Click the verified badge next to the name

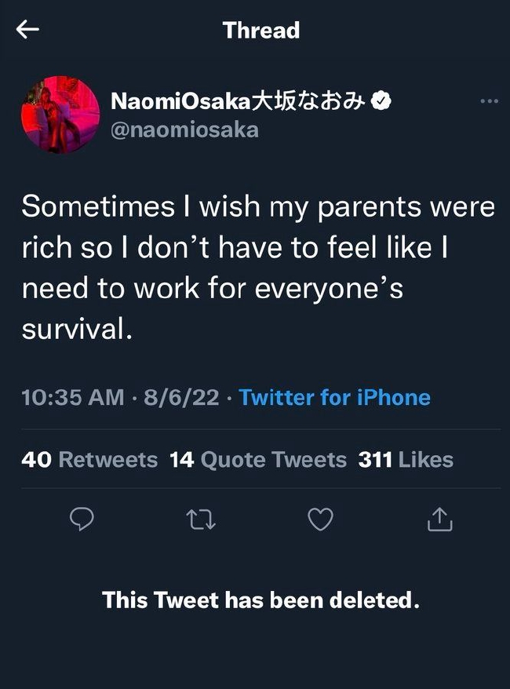(x=381, y=102)
